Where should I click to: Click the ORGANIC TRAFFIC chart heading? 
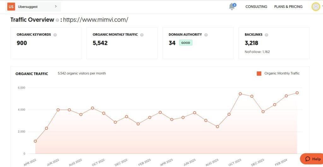[32, 74]
